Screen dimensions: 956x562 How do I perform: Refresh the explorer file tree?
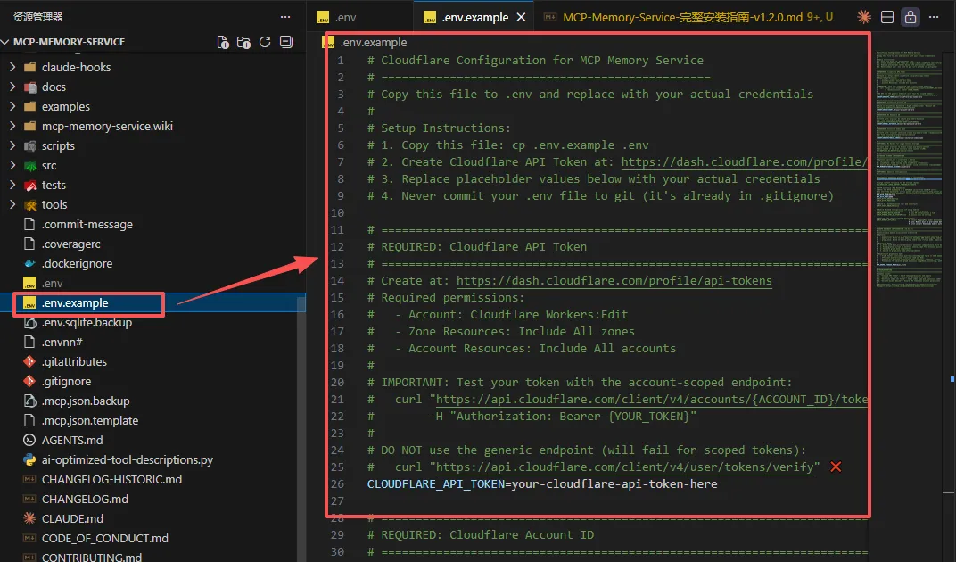click(x=265, y=42)
